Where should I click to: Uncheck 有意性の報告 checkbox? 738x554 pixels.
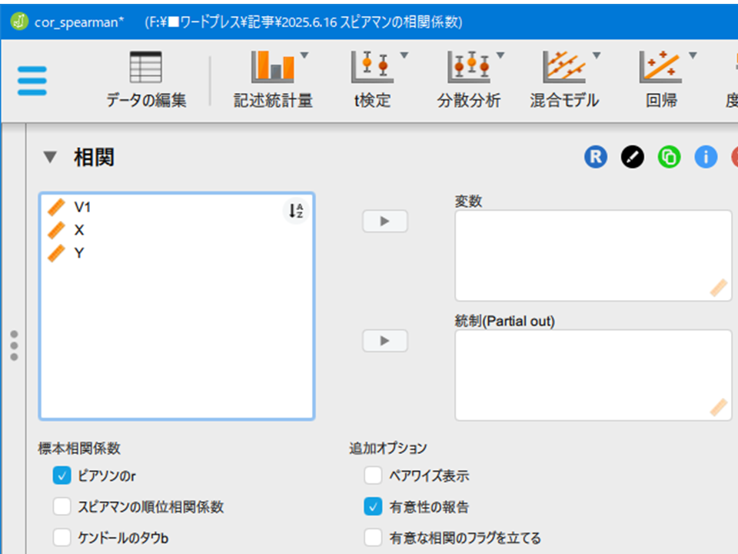[373, 507]
